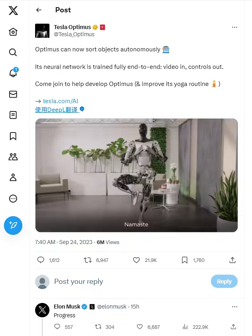Image resolution: width=252 pixels, height=336 pixels.
Task: Open More options on Tesla Optimus post
Action: click(234, 27)
